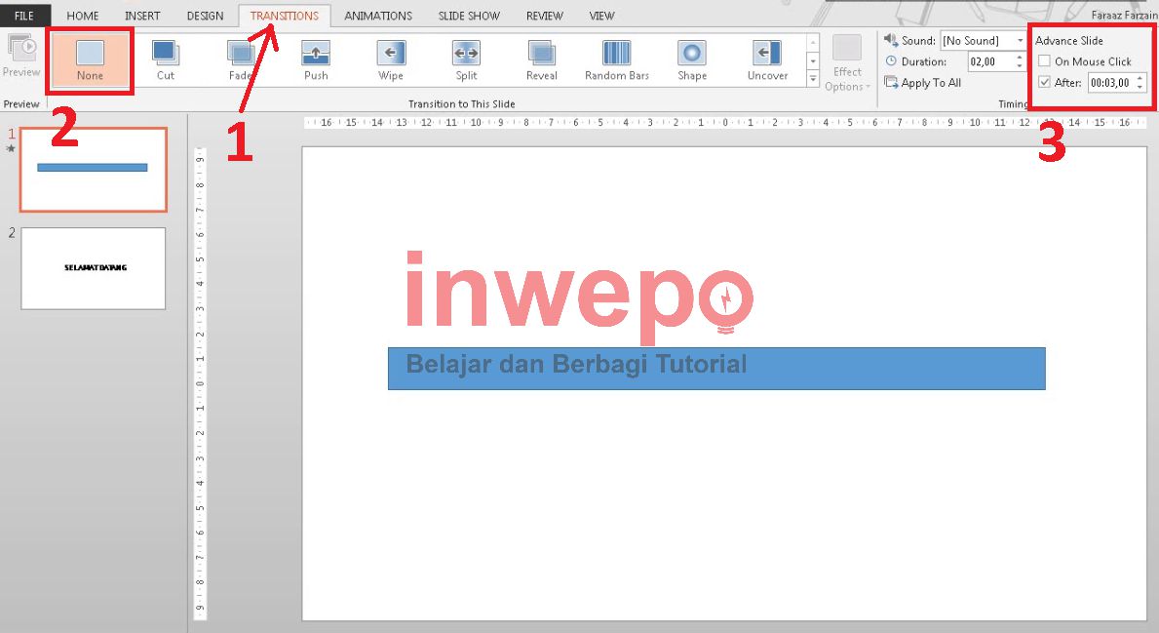Switch to the TRANSITIONS tab
The height and width of the screenshot is (633, 1159).
coord(285,16)
